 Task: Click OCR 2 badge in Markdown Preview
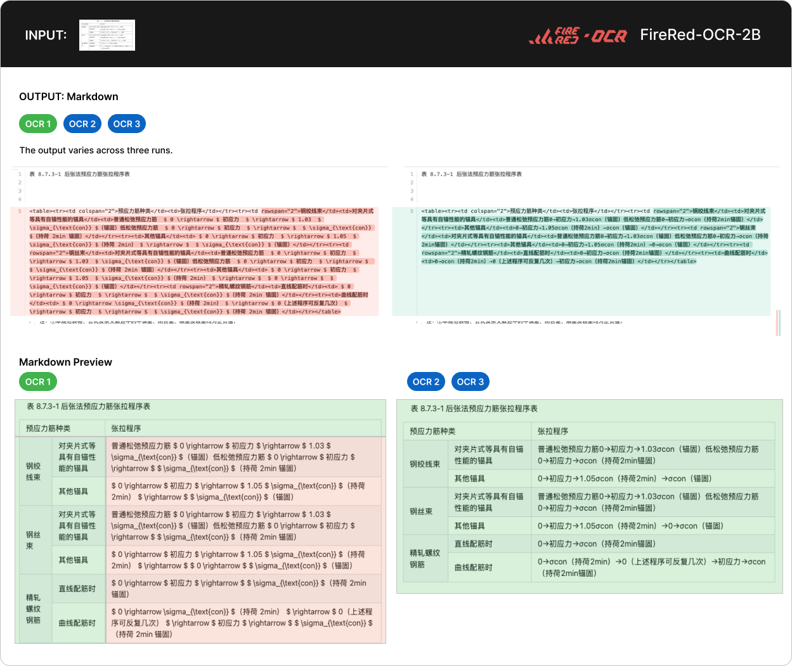pos(426,381)
